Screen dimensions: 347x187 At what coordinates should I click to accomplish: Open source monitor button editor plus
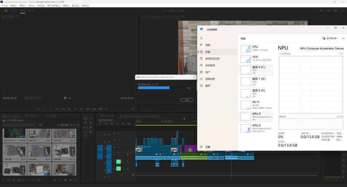[x=133, y=109]
